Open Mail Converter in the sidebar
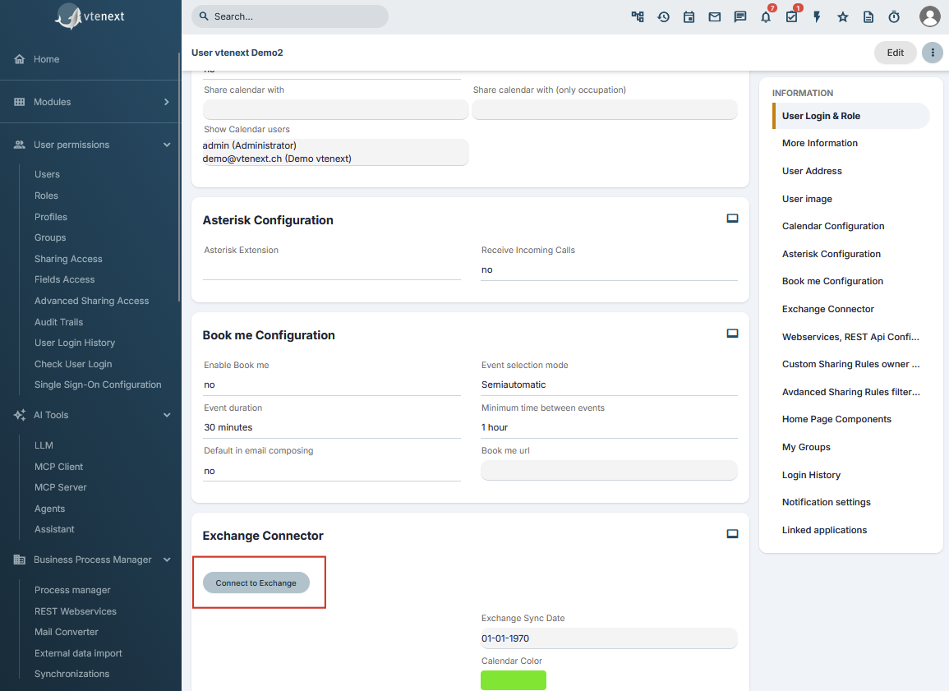The width and height of the screenshot is (949, 691). point(67,632)
